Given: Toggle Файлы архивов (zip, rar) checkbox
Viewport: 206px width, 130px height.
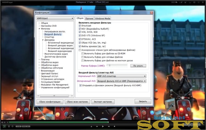Looking at the screenshot, I should click(80, 46).
